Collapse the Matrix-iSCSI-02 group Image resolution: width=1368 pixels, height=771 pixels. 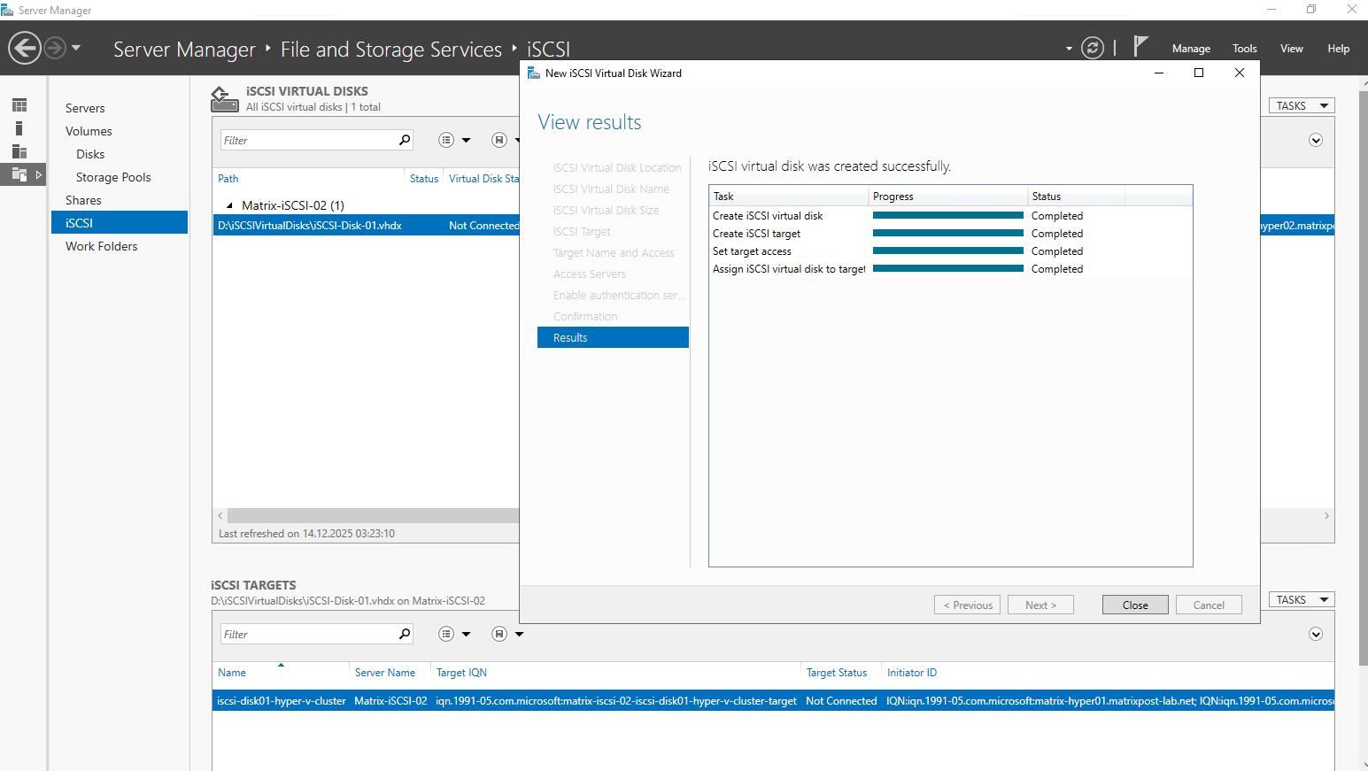229,205
